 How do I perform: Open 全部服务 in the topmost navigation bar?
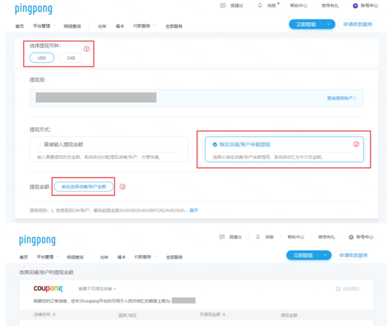[x=174, y=26]
